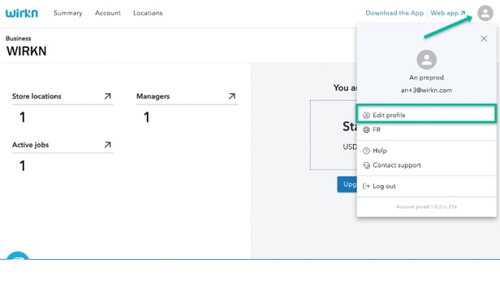Go to the Account tab

108,13
